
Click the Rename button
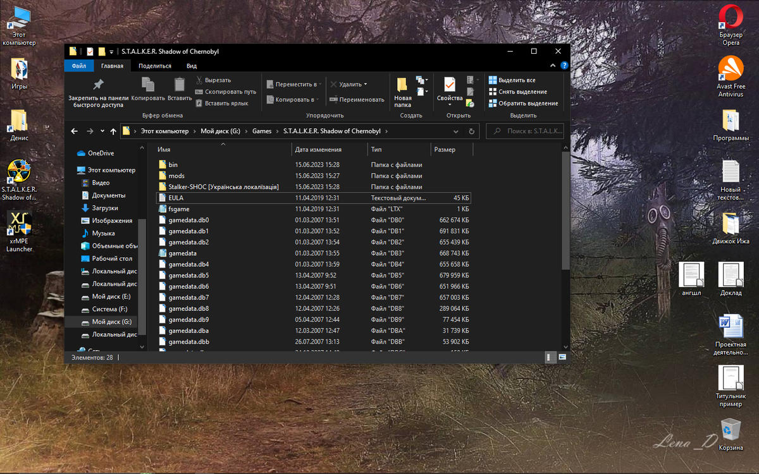[357, 99]
